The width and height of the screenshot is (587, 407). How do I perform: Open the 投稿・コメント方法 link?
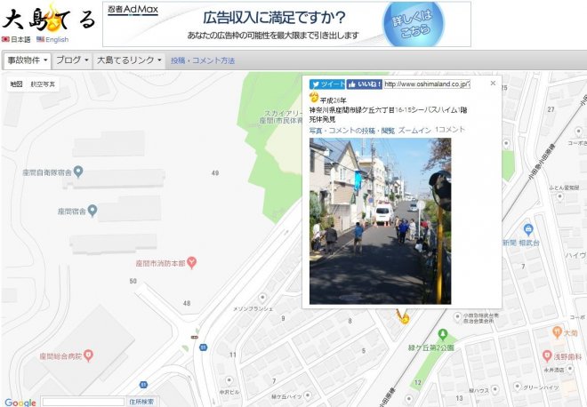203,60
